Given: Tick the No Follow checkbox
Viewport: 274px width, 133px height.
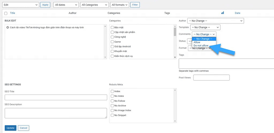Looking at the screenshot, I should (112, 101).
